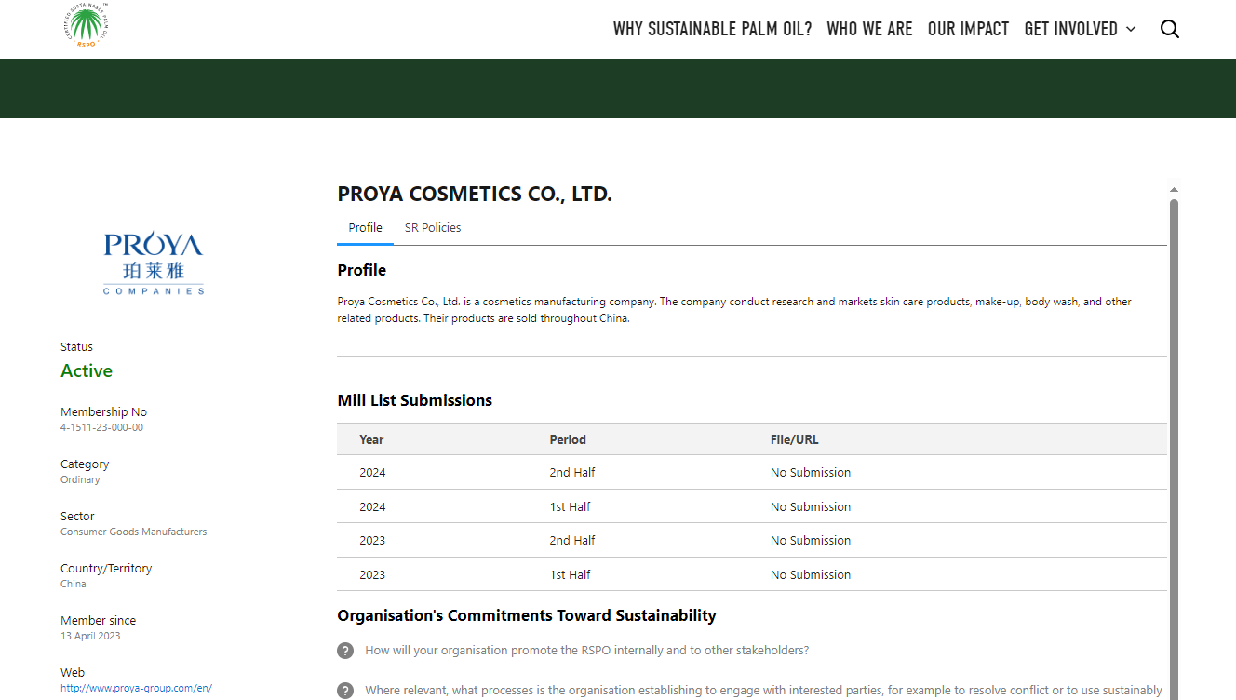Select 2024 in the 2nd Half row
The height and width of the screenshot is (700, 1236).
point(372,473)
